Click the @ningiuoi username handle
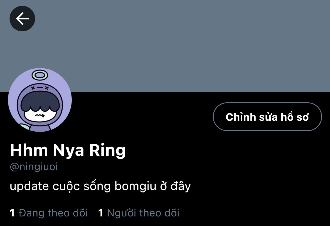330x226 pixels. pos(34,167)
